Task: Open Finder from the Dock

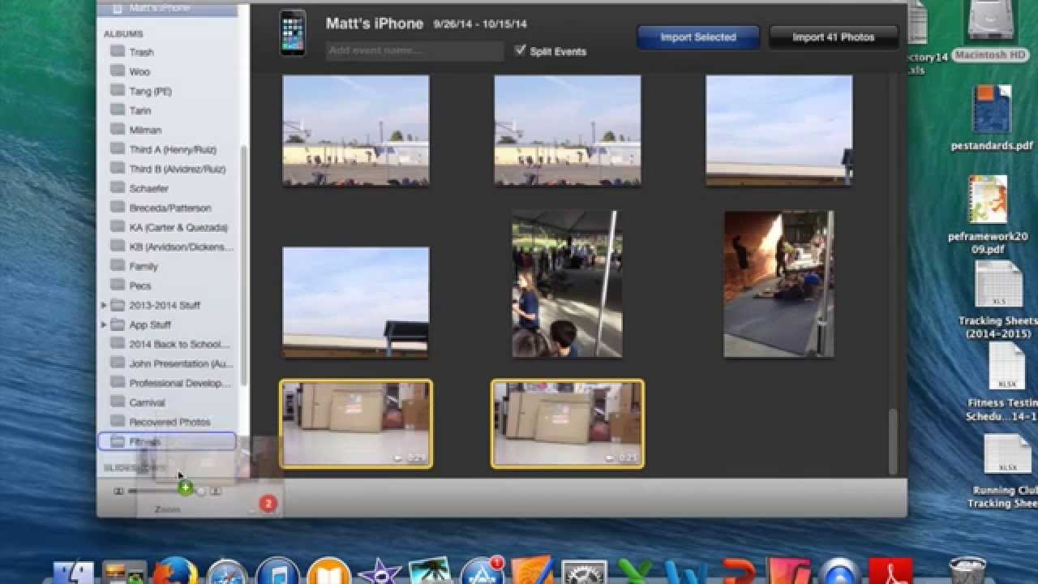Action: (x=74, y=572)
